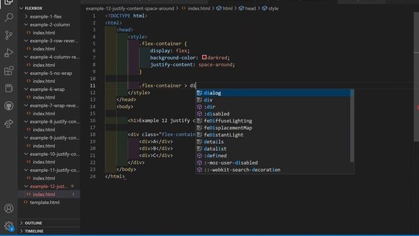Viewport: 419px width, 236px height.
Task: Choose 'datalist' suggestion
Action: click(273, 149)
